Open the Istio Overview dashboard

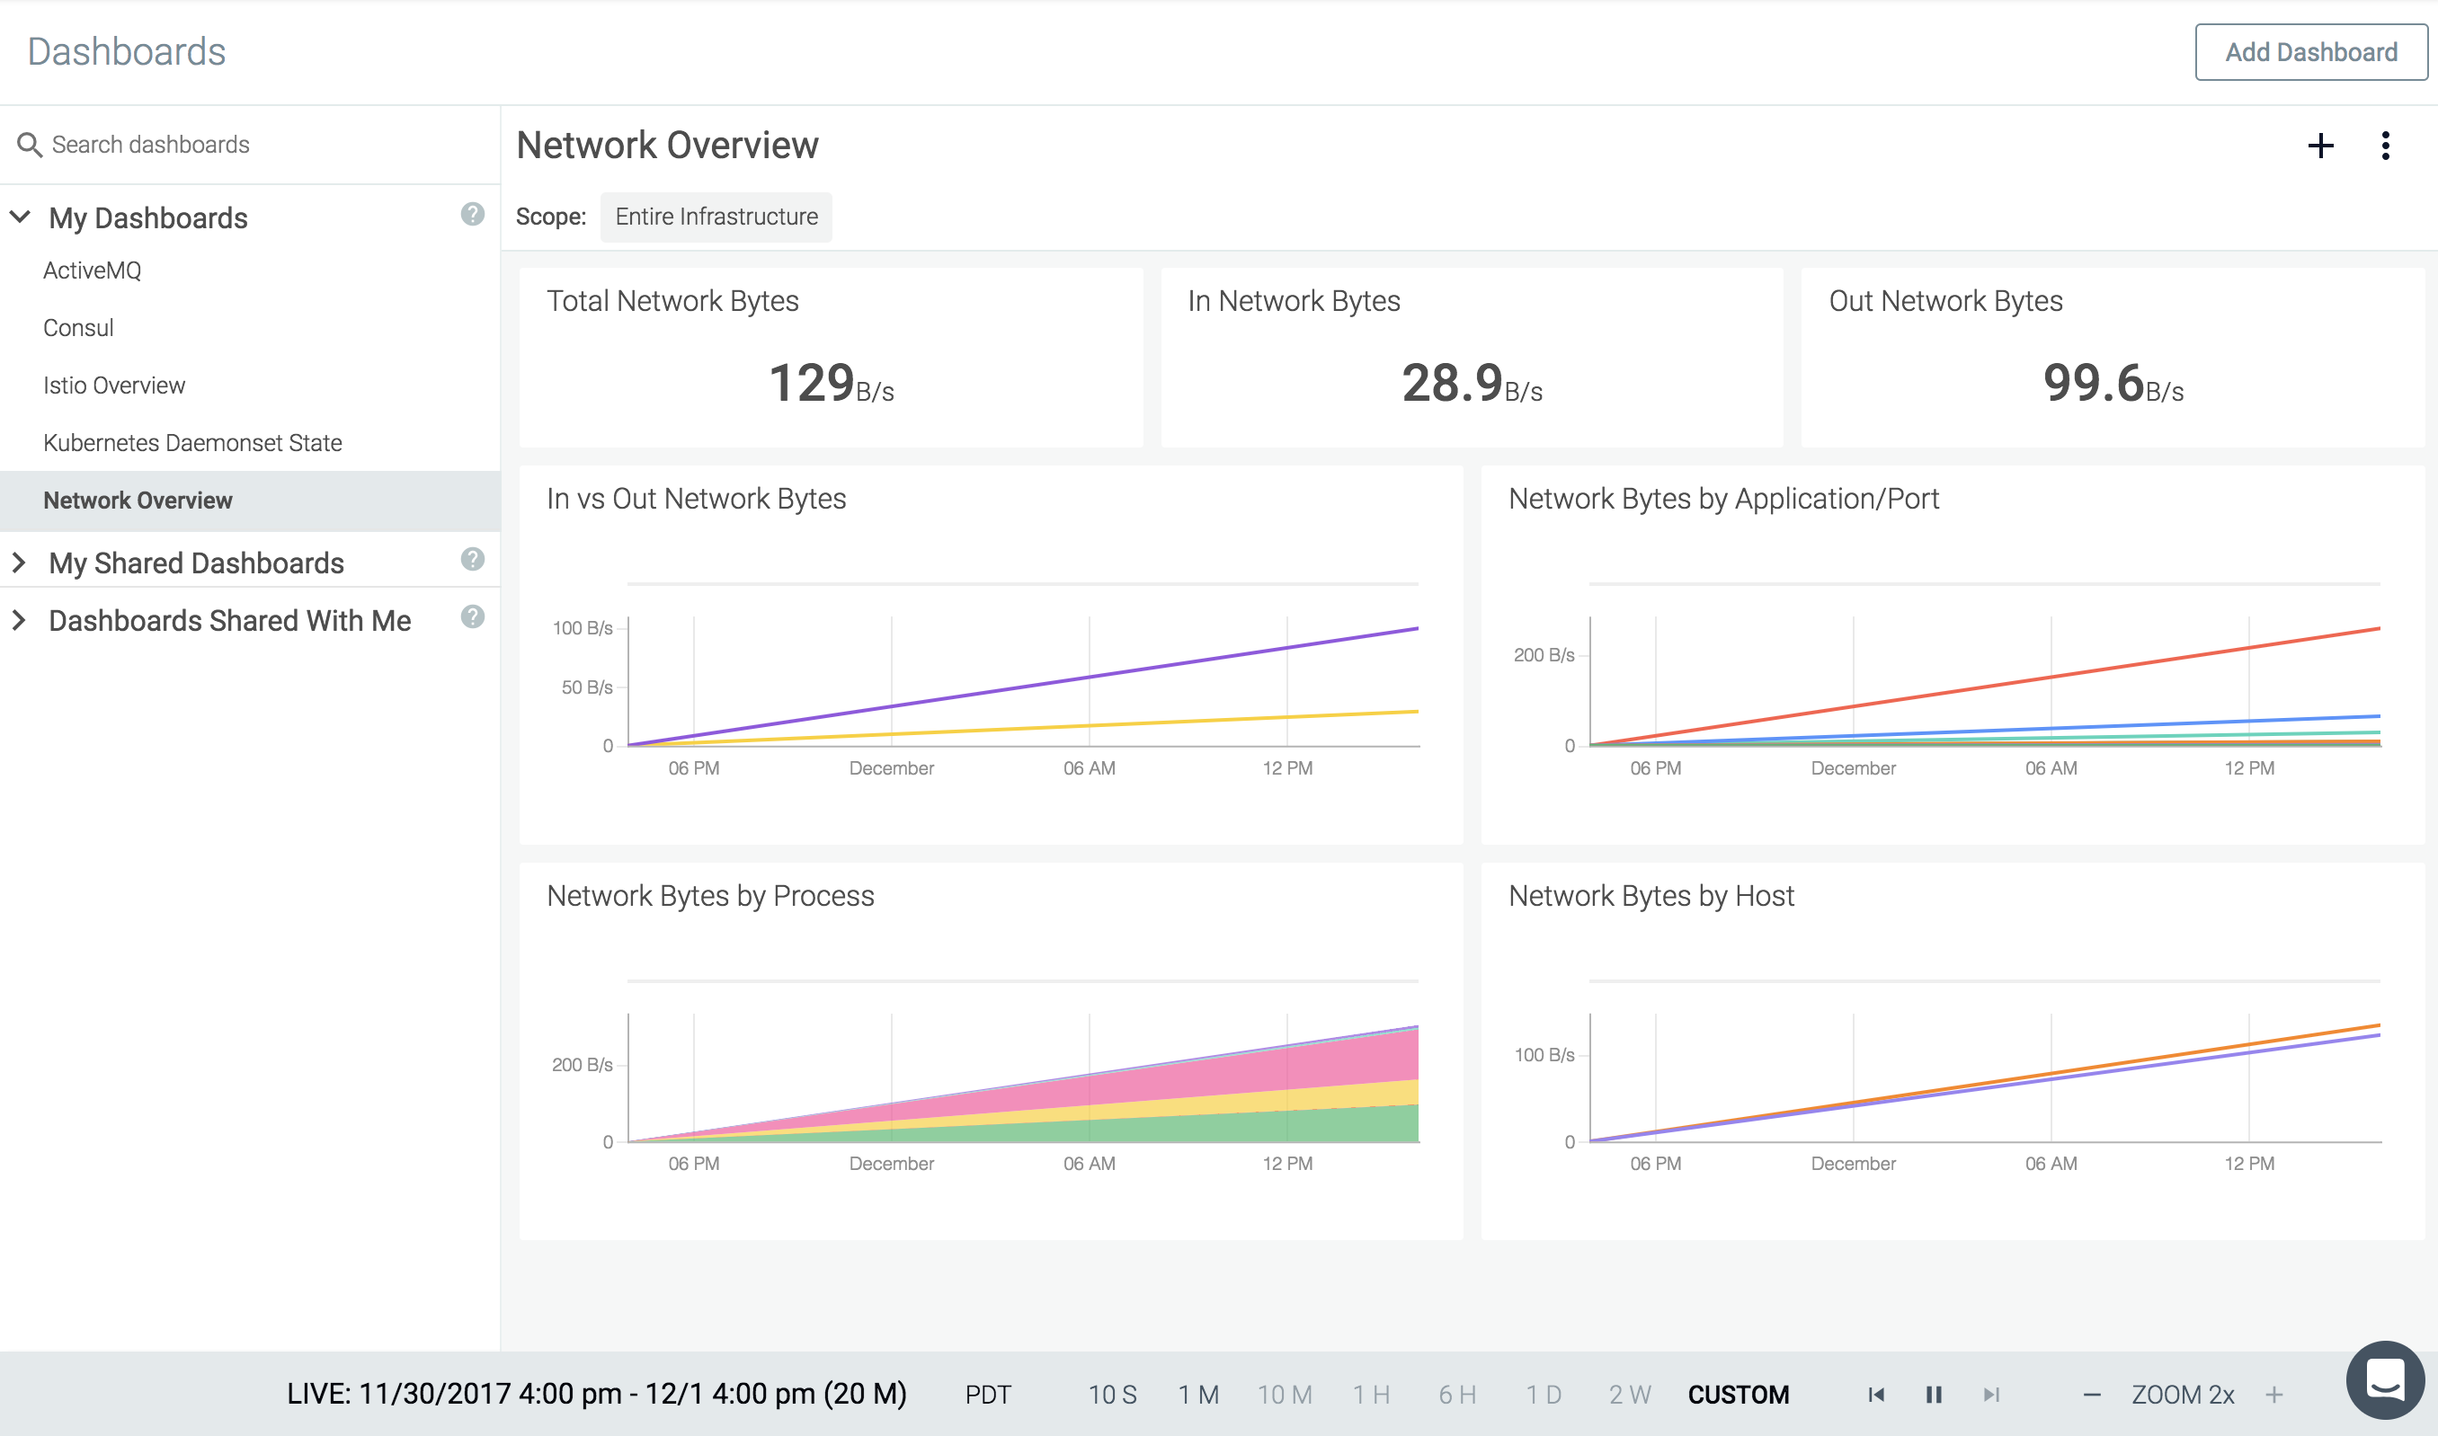pyautogui.click(x=114, y=386)
